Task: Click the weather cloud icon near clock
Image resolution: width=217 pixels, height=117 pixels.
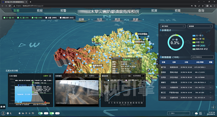Action: 196,113
